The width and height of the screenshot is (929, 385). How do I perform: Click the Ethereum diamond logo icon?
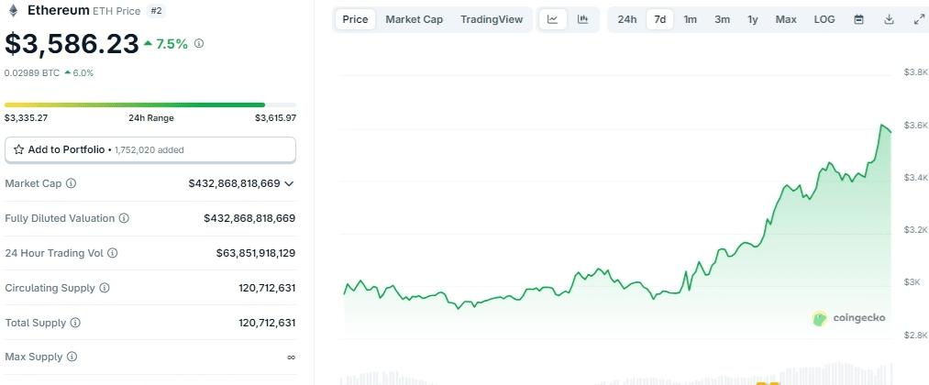[x=12, y=11]
